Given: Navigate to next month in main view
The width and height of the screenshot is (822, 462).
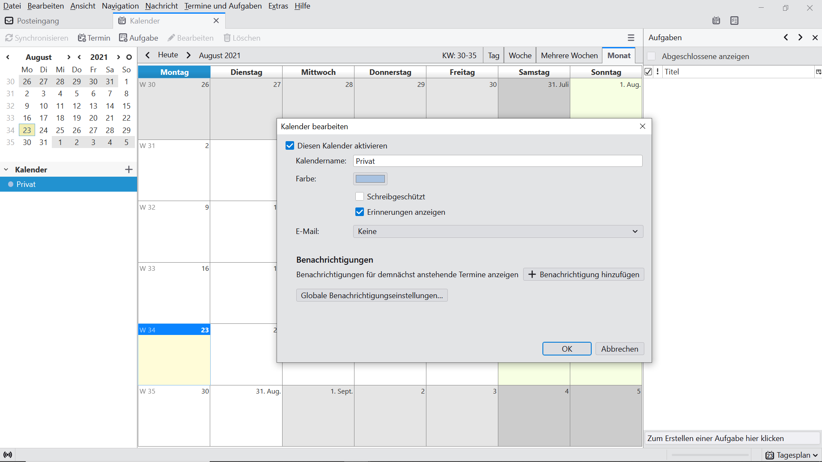Looking at the screenshot, I should [x=189, y=55].
